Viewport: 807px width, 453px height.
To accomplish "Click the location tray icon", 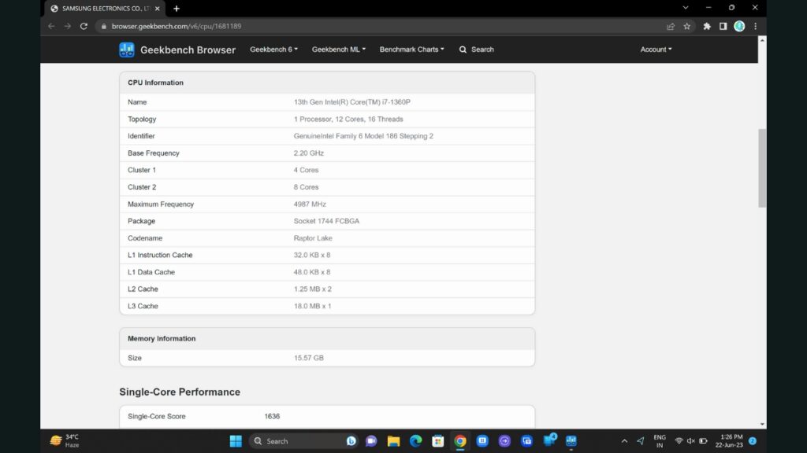I will tap(640, 440).
